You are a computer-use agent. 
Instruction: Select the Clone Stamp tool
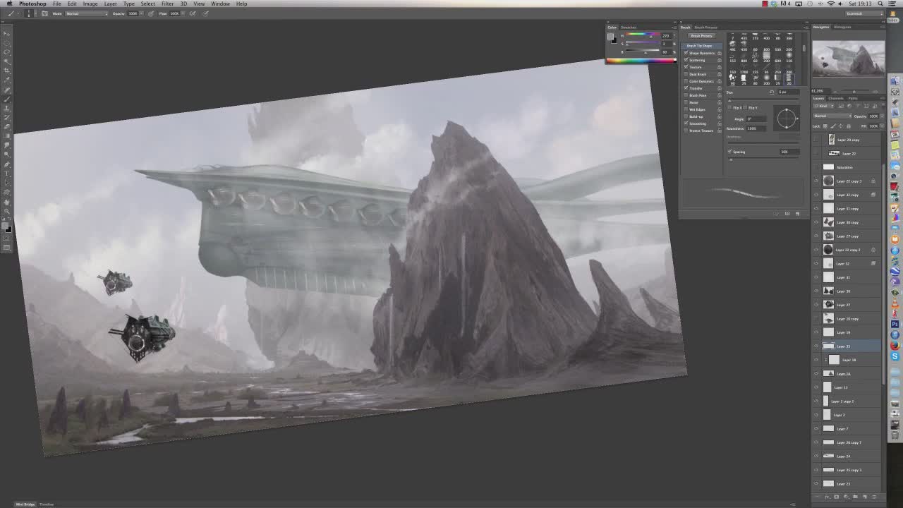pos(7,109)
